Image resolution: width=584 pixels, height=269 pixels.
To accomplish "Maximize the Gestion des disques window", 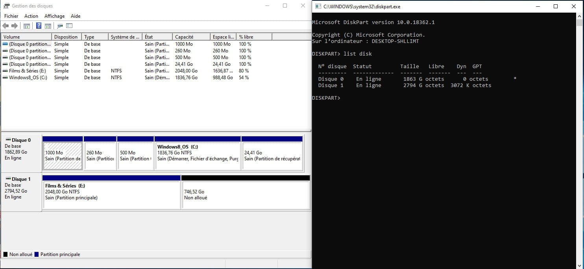I will [x=285, y=6].
